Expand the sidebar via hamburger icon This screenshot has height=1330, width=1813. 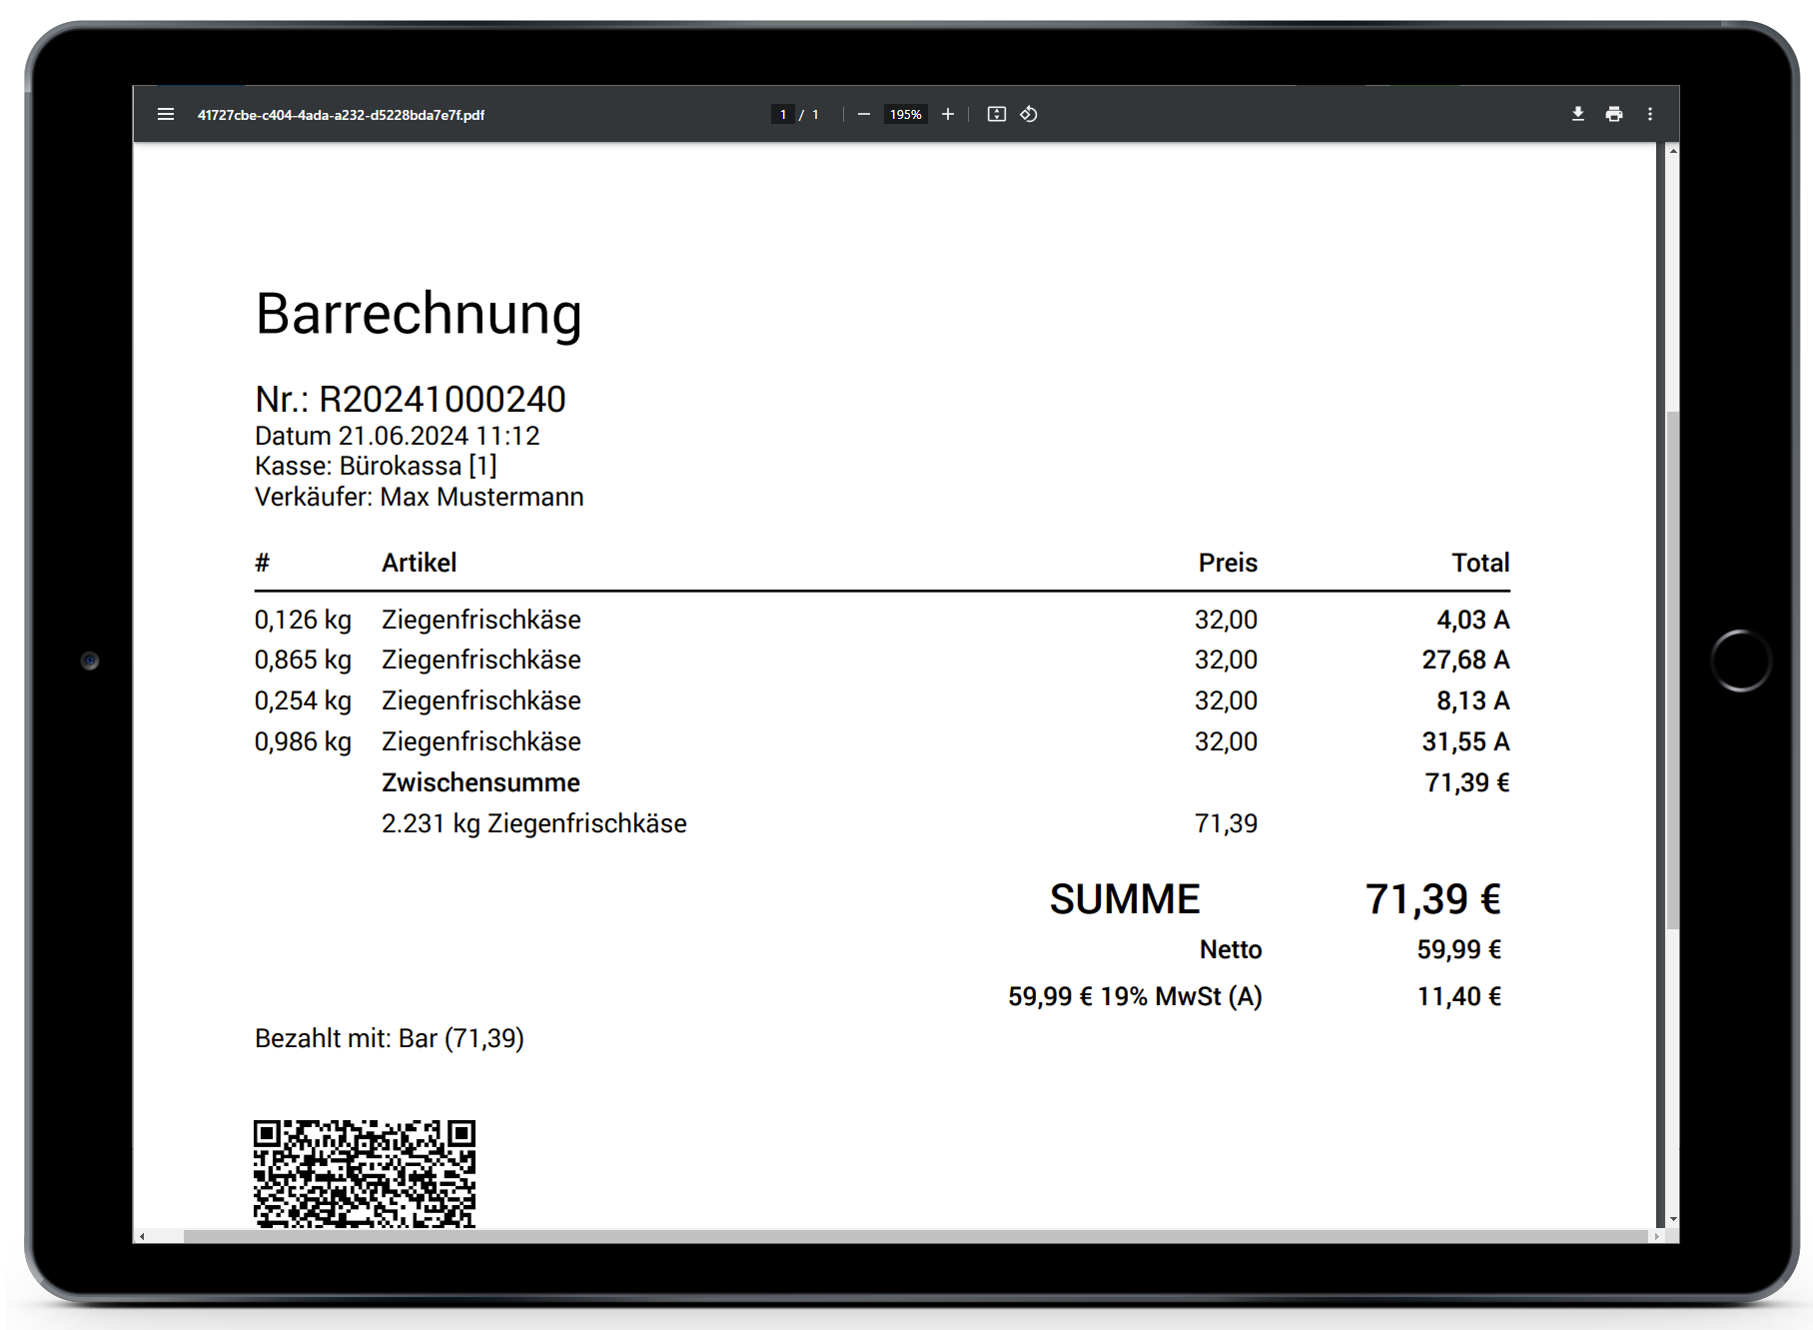(x=166, y=114)
